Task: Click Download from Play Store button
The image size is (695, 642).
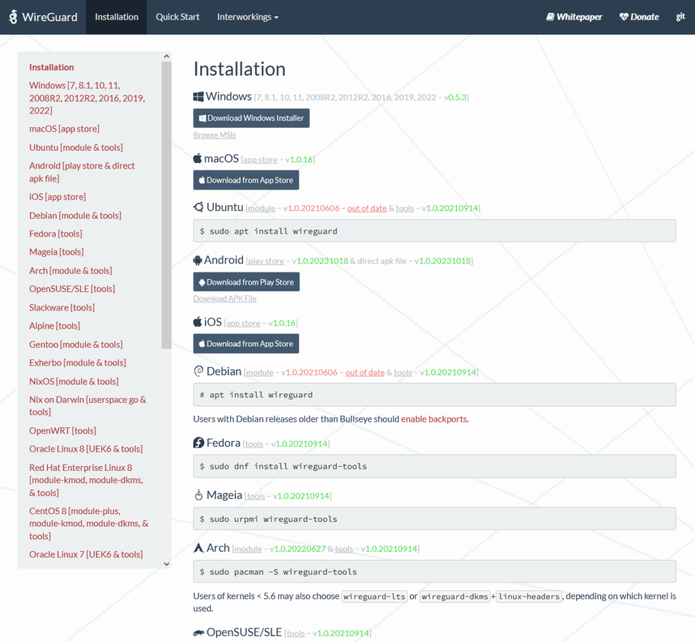Action: (246, 282)
